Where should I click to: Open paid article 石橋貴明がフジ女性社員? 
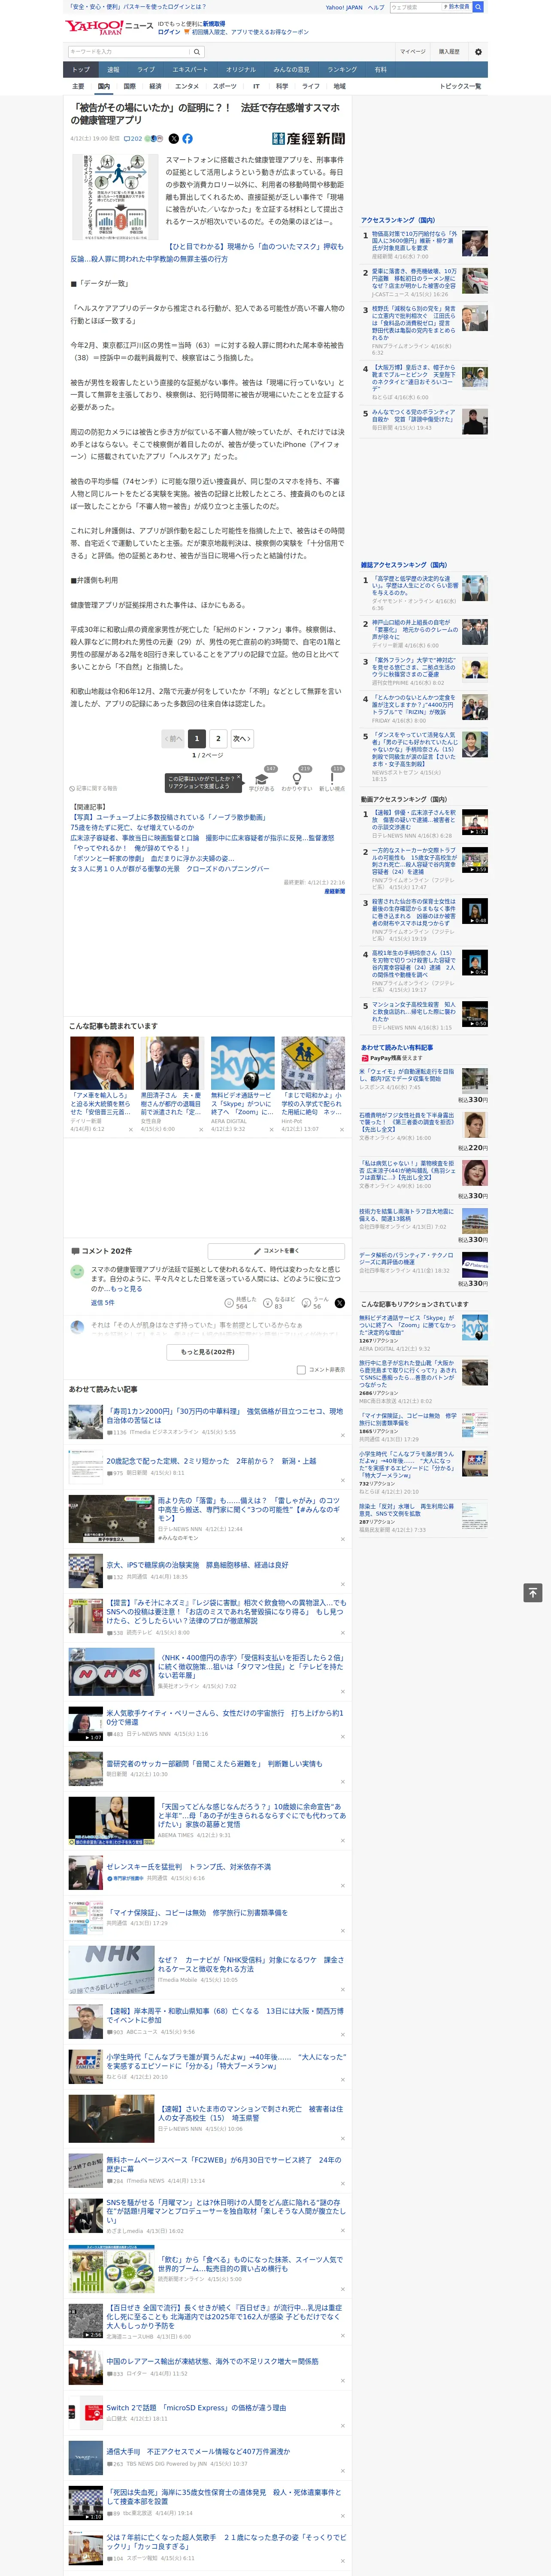pyautogui.click(x=406, y=1122)
